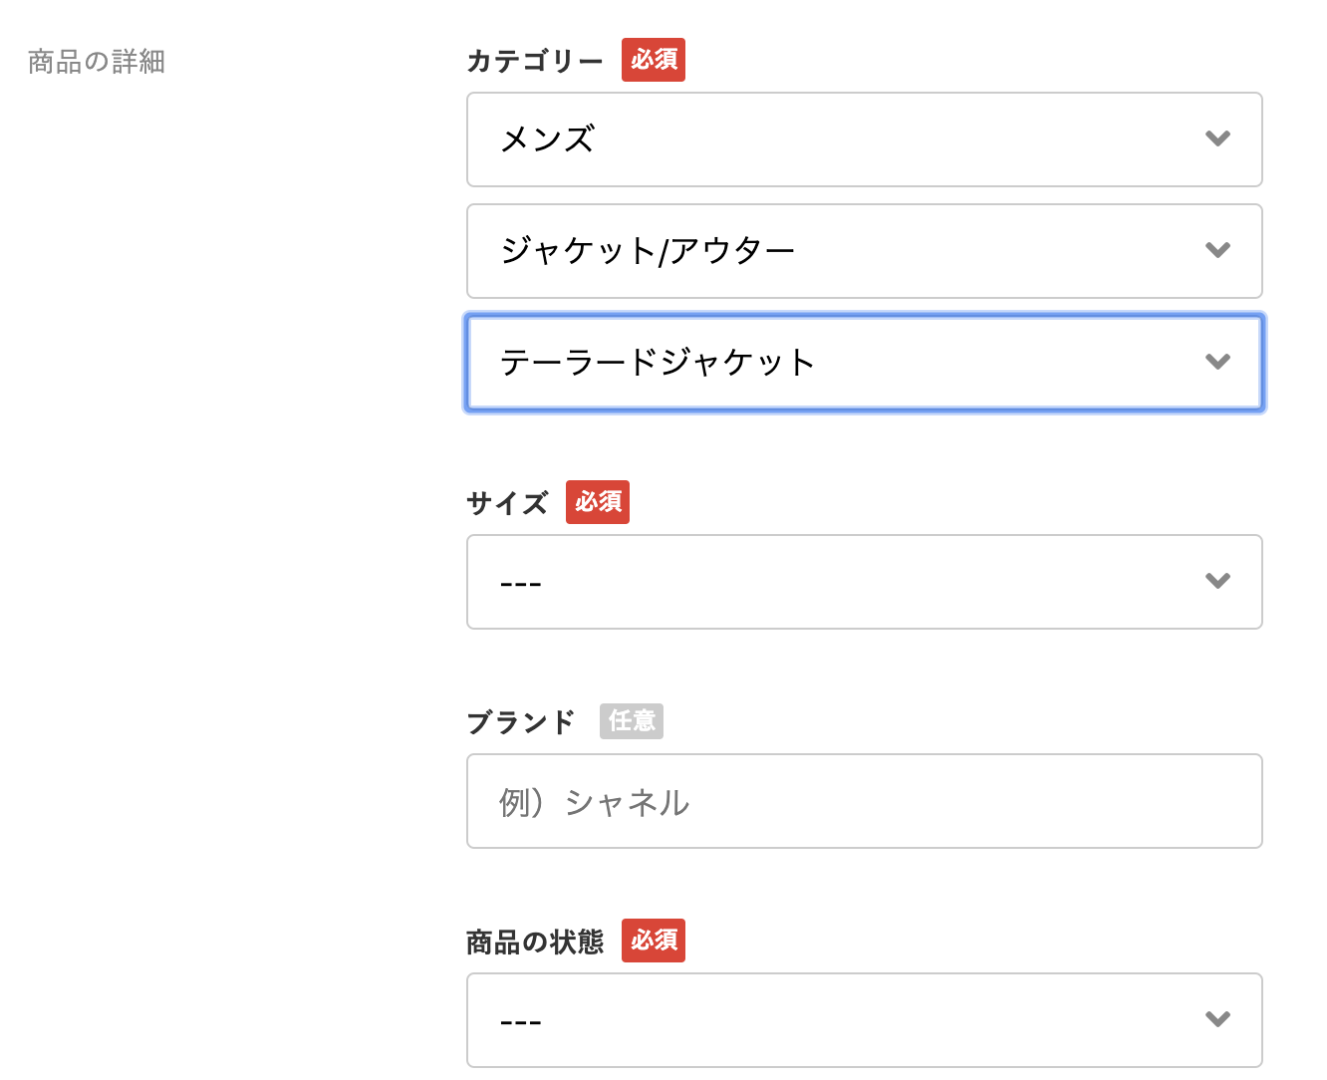Click the chevron arrow beside テーラードジャケット
The height and width of the screenshot is (1080, 1327).
pos(1217,362)
